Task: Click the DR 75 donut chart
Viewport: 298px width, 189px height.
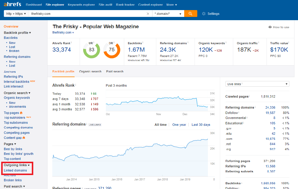Action: point(112,50)
